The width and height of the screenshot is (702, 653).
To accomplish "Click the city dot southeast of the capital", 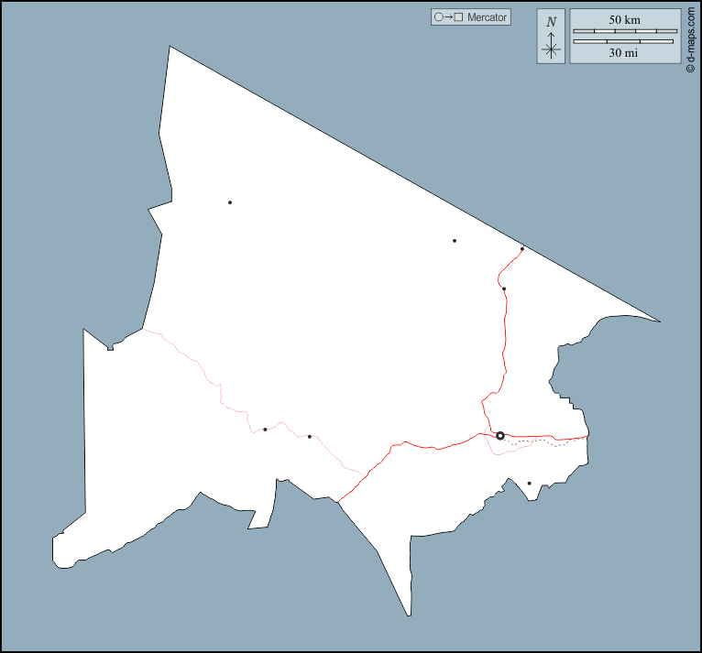I will [530, 484].
